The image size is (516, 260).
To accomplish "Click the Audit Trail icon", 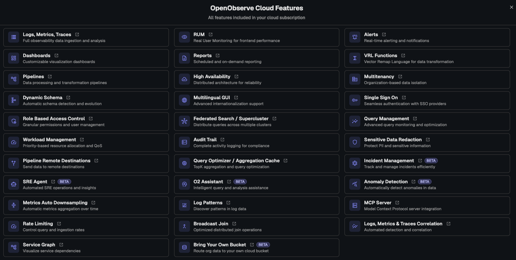I will [x=184, y=142].
